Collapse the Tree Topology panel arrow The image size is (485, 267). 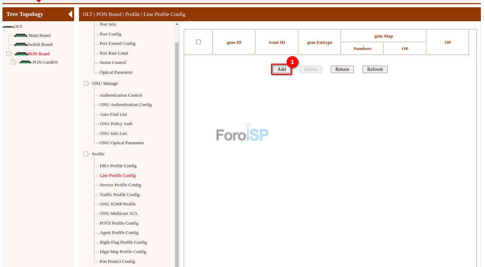(70, 14)
